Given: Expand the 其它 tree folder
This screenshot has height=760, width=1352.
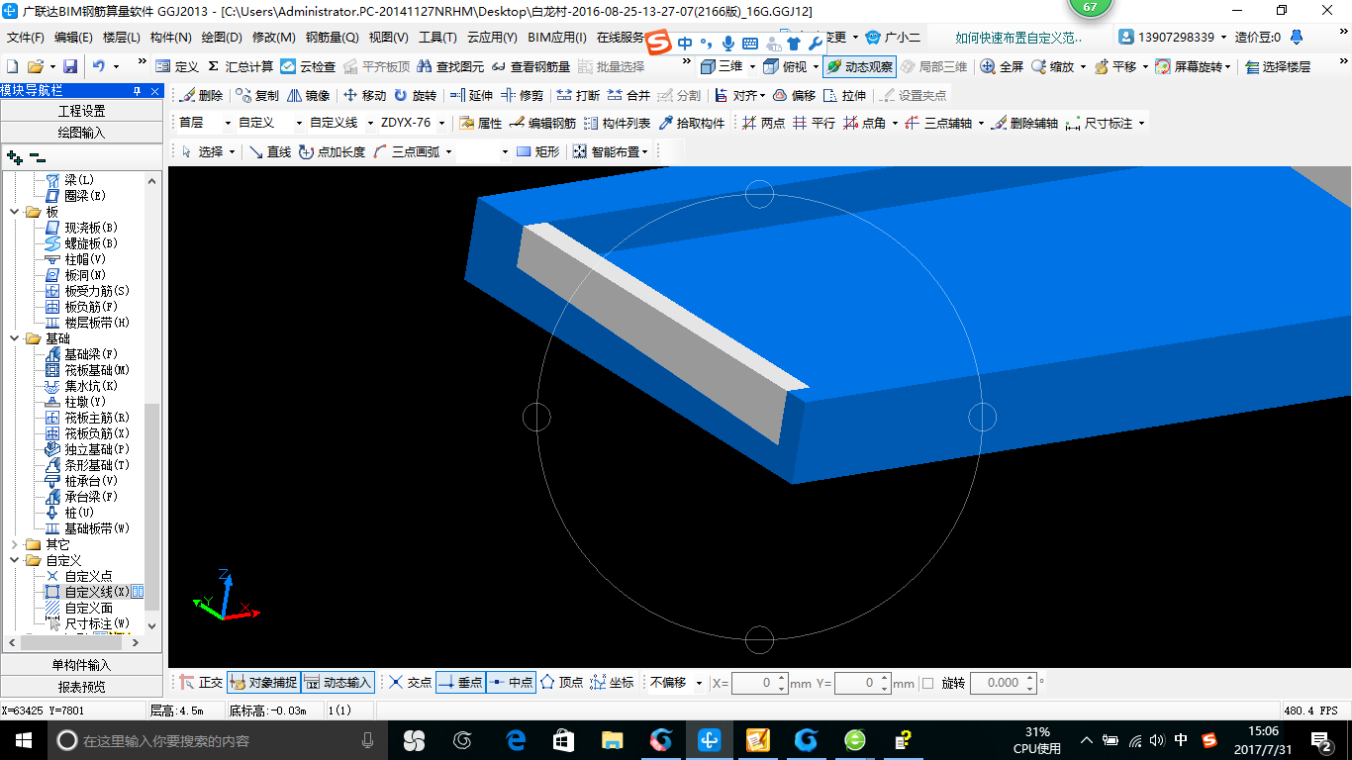Looking at the screenshot, I should click(15, 544).
